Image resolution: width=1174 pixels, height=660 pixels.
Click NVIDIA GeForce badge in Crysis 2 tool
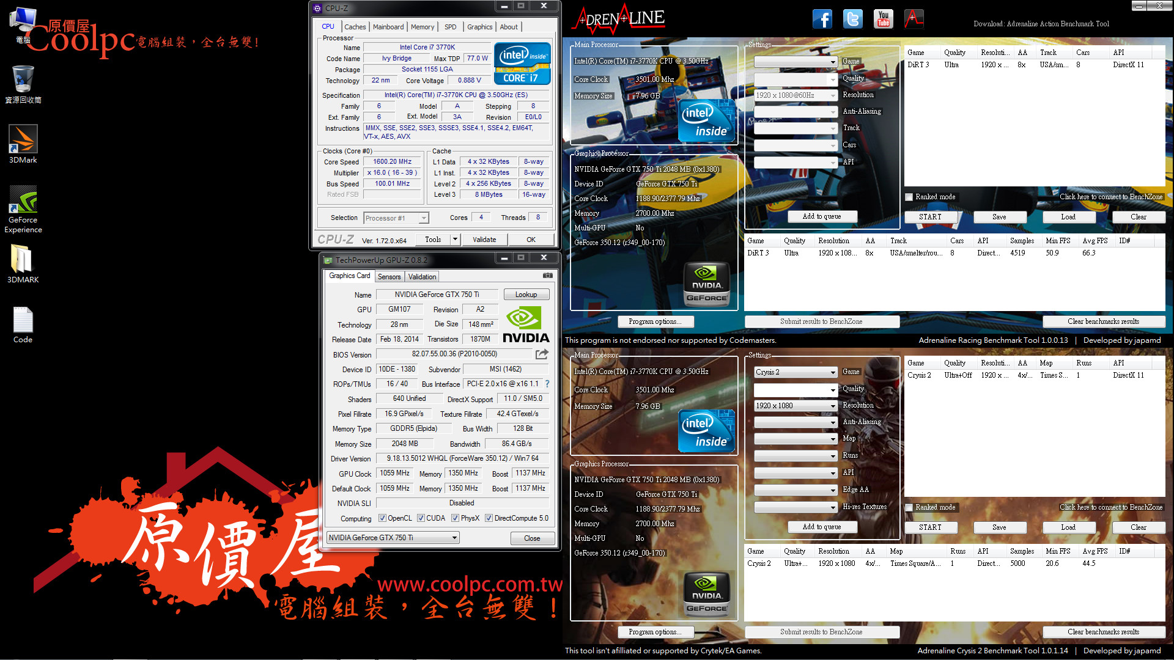(x=707, y=595)
